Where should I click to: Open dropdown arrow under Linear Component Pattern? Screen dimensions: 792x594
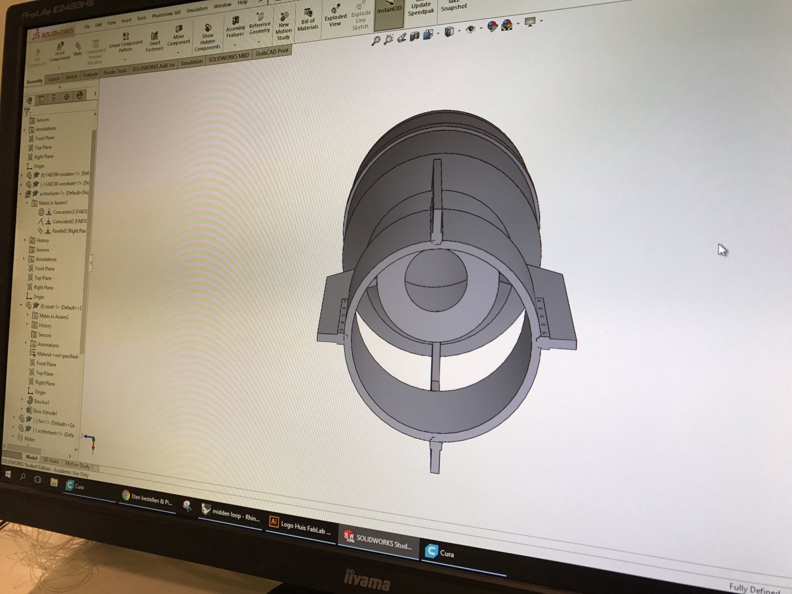pos(125,59)
